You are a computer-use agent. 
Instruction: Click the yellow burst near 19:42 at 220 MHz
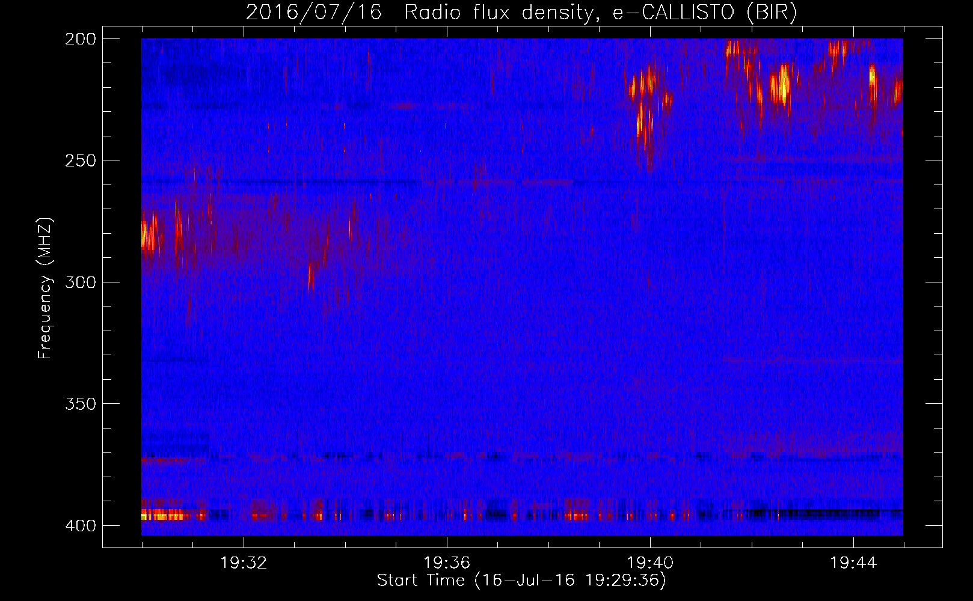(781, 85)
